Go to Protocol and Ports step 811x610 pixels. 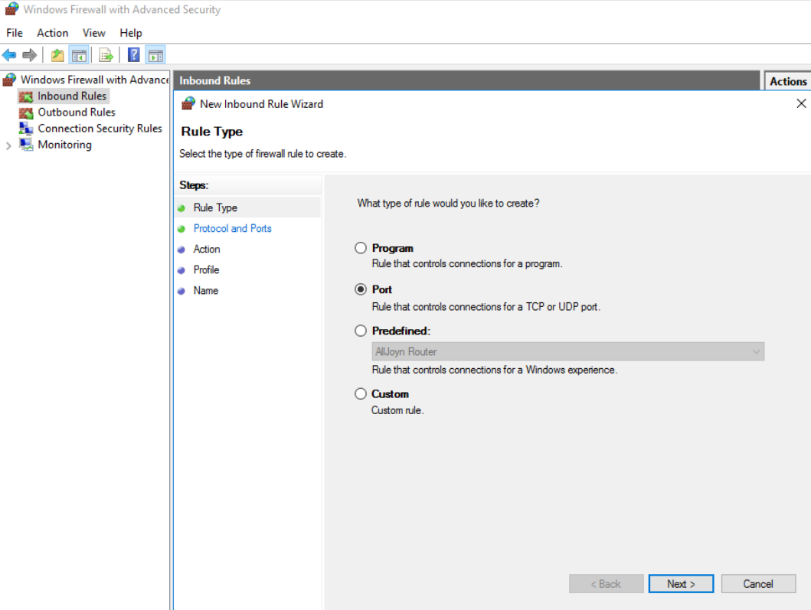pyautogui.click(x=232, y=228)
